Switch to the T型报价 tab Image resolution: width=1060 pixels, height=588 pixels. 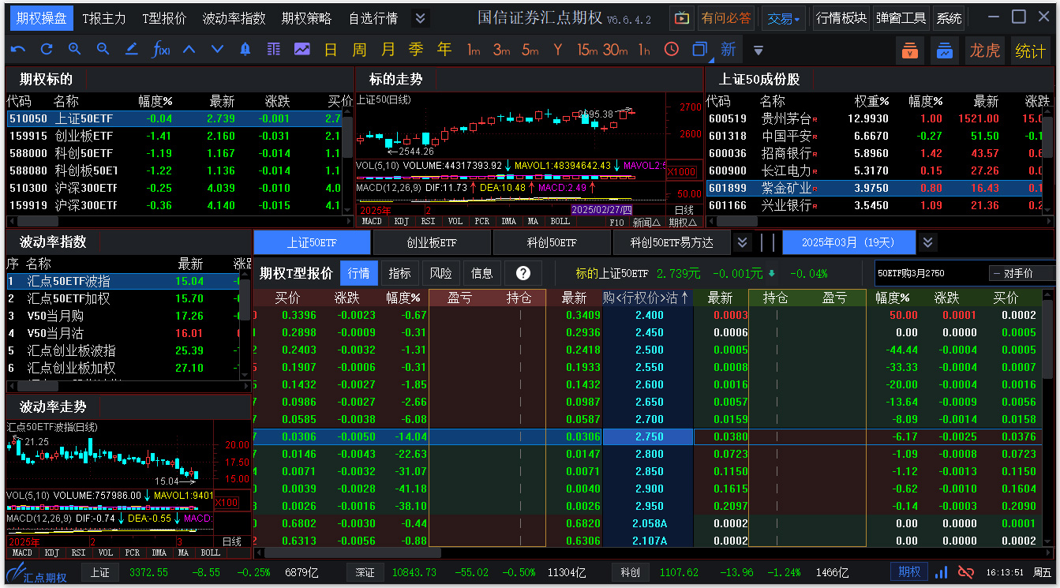click(164, 18)
